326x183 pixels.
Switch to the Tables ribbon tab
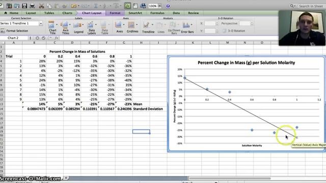click(49, 13)
